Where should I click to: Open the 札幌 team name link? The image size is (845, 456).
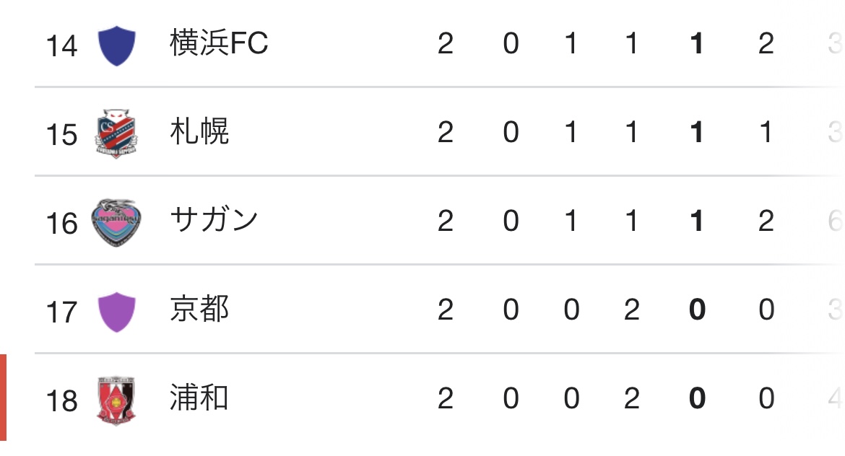[x=199, y=131]
